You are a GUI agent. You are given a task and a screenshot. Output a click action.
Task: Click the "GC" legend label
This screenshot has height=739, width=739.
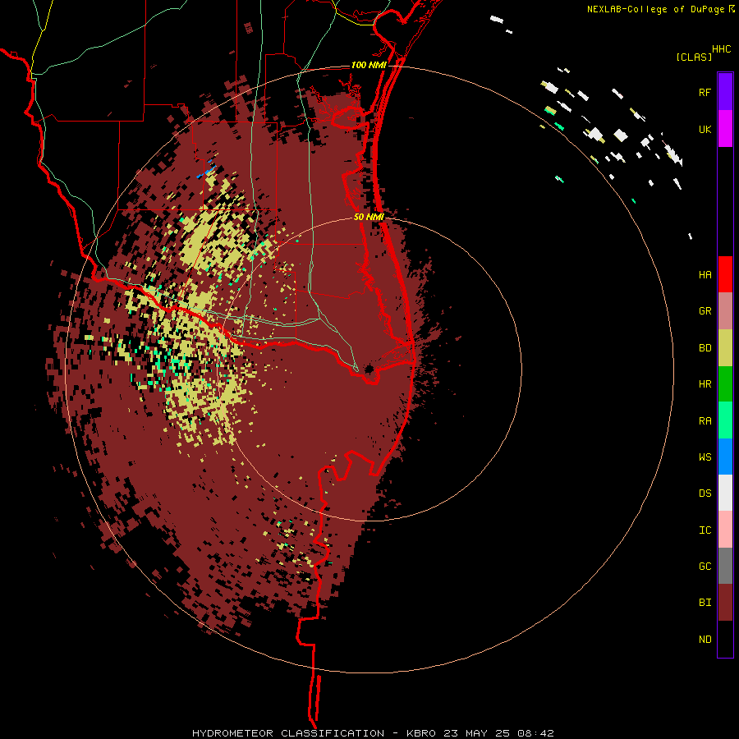pos(705,567)
